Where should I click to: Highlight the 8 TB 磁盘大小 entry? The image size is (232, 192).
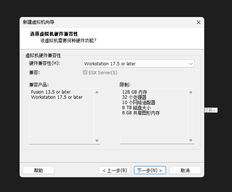click(137, 108)
